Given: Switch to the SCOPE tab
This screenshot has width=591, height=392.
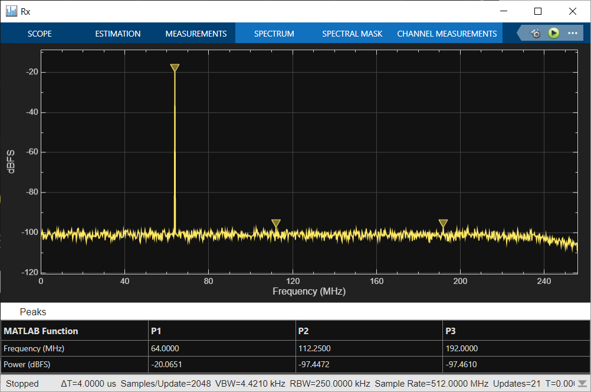Looking at the screenshot, I should 40,34.
